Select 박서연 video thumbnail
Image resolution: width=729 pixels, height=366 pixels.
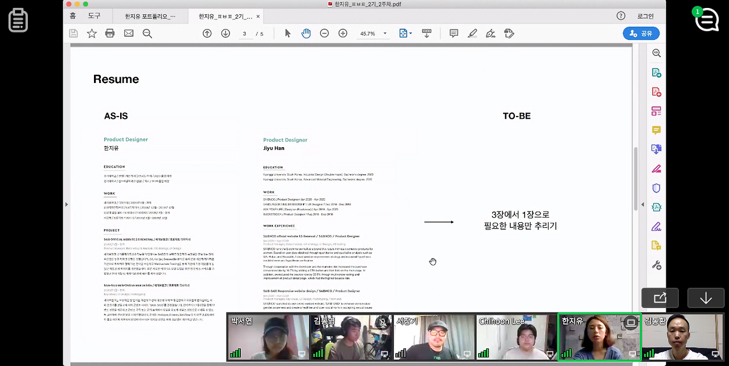click(x=268, y=338)
